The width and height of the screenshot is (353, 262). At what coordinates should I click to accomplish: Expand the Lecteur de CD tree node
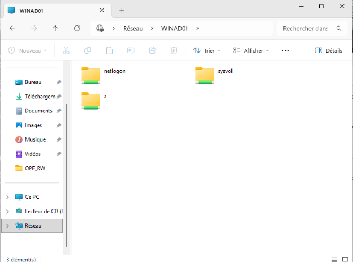pos(7,212)
